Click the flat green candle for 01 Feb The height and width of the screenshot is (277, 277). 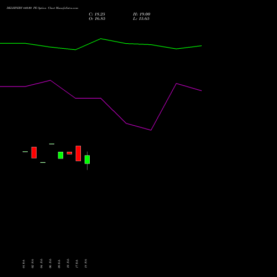click(x=25, y=152)
